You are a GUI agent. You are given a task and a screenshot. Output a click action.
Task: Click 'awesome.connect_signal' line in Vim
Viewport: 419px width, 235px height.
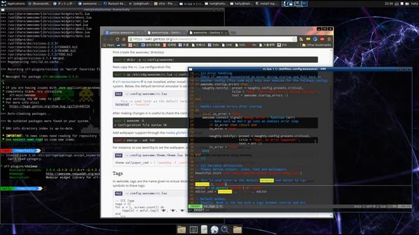pyautogui.click(x=249, y=117)
